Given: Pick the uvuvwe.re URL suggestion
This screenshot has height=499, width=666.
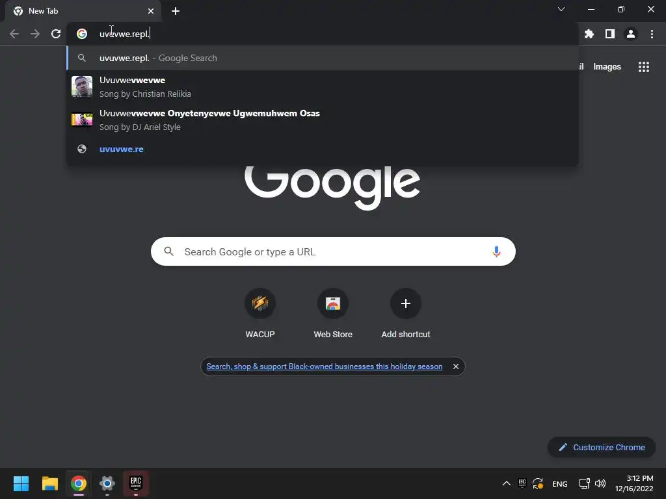Looking at the screenshot, I should pos(323,149).
